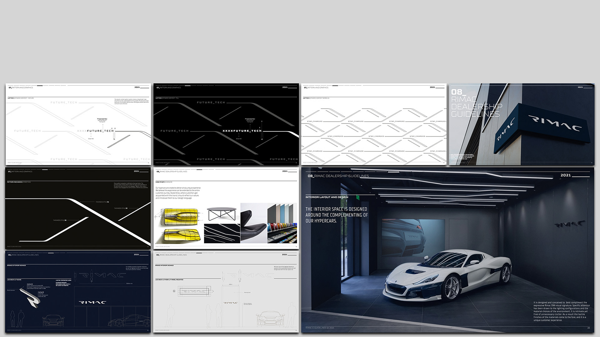600x337 pixels.
Task: Select the navy Brand Exterior Signage slide
Action: [78, 292]
